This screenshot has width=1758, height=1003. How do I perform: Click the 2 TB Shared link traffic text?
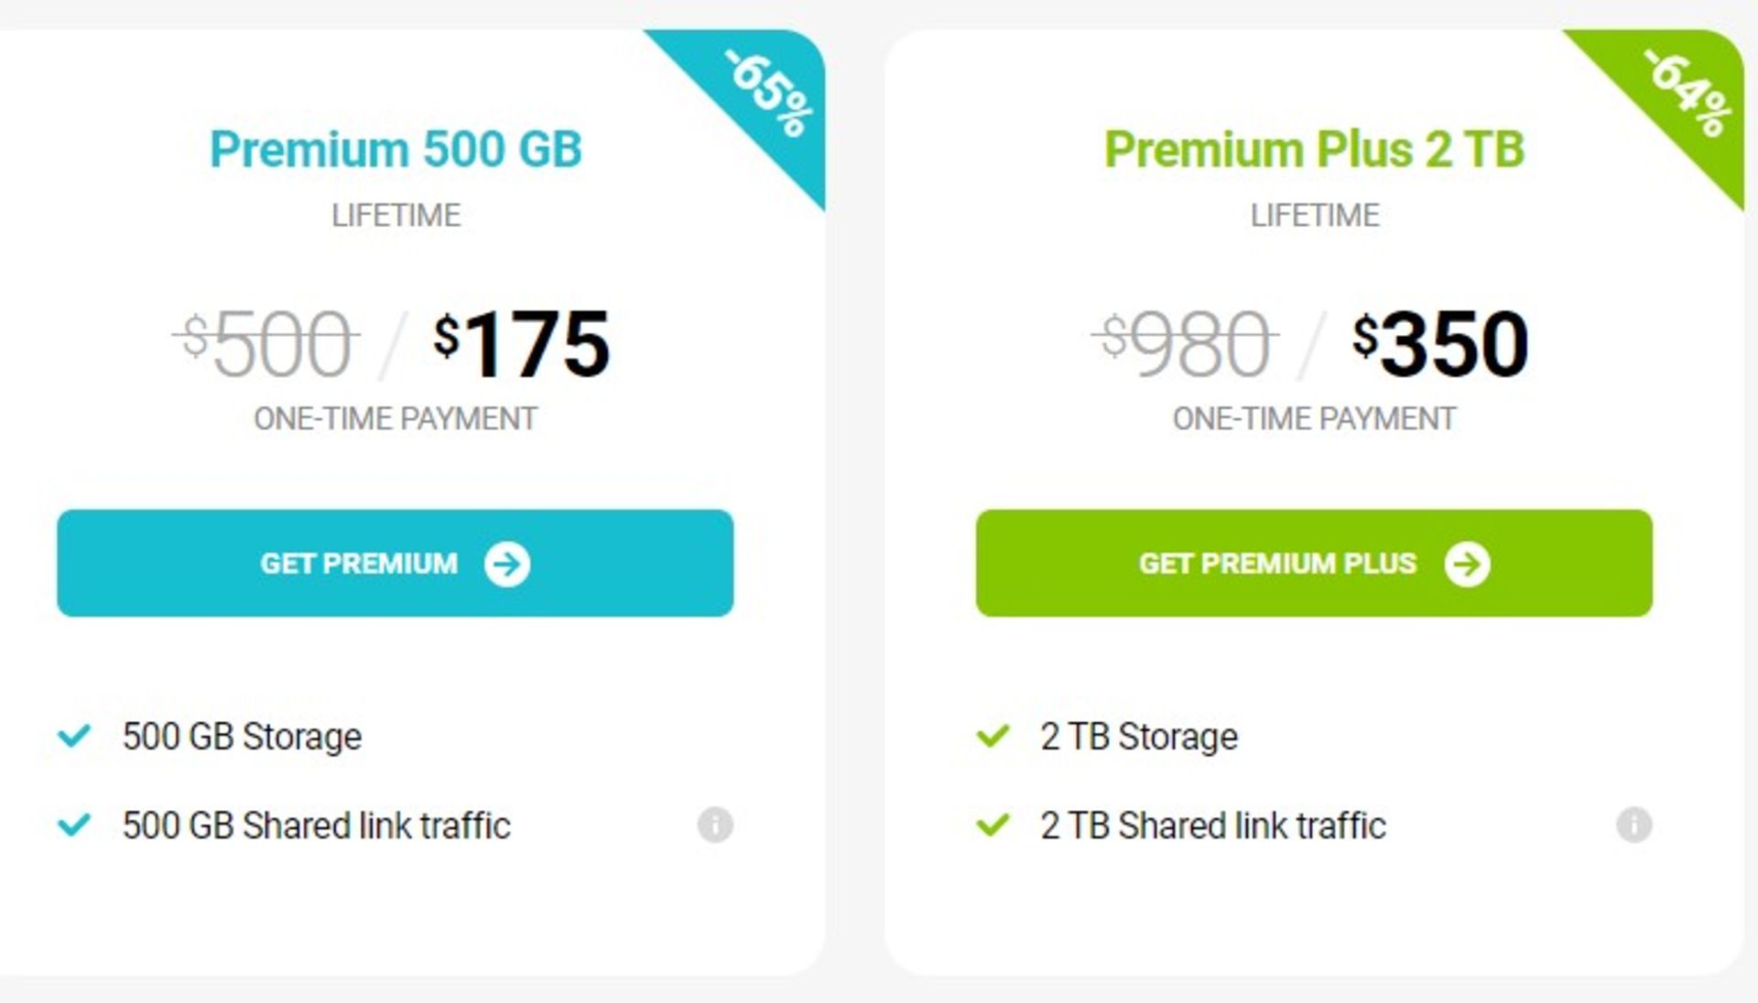tap(1213, 825)
